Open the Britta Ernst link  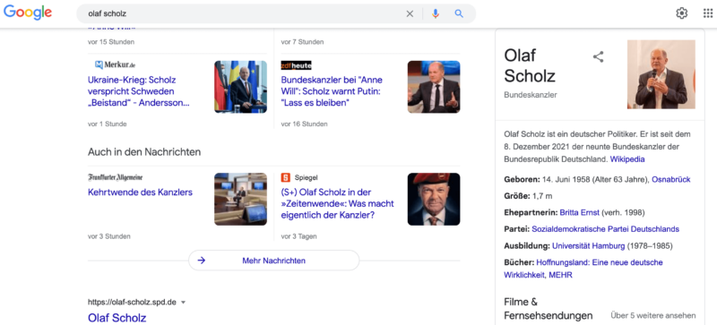pyautogui.click(x=579, y=212)
